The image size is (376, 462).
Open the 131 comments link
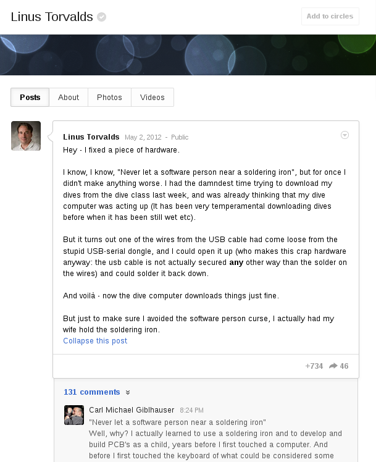[92, 392]
